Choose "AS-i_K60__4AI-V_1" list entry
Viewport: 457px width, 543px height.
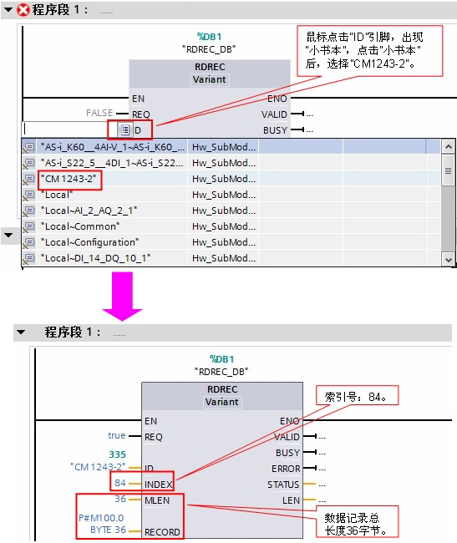(113, 147)
